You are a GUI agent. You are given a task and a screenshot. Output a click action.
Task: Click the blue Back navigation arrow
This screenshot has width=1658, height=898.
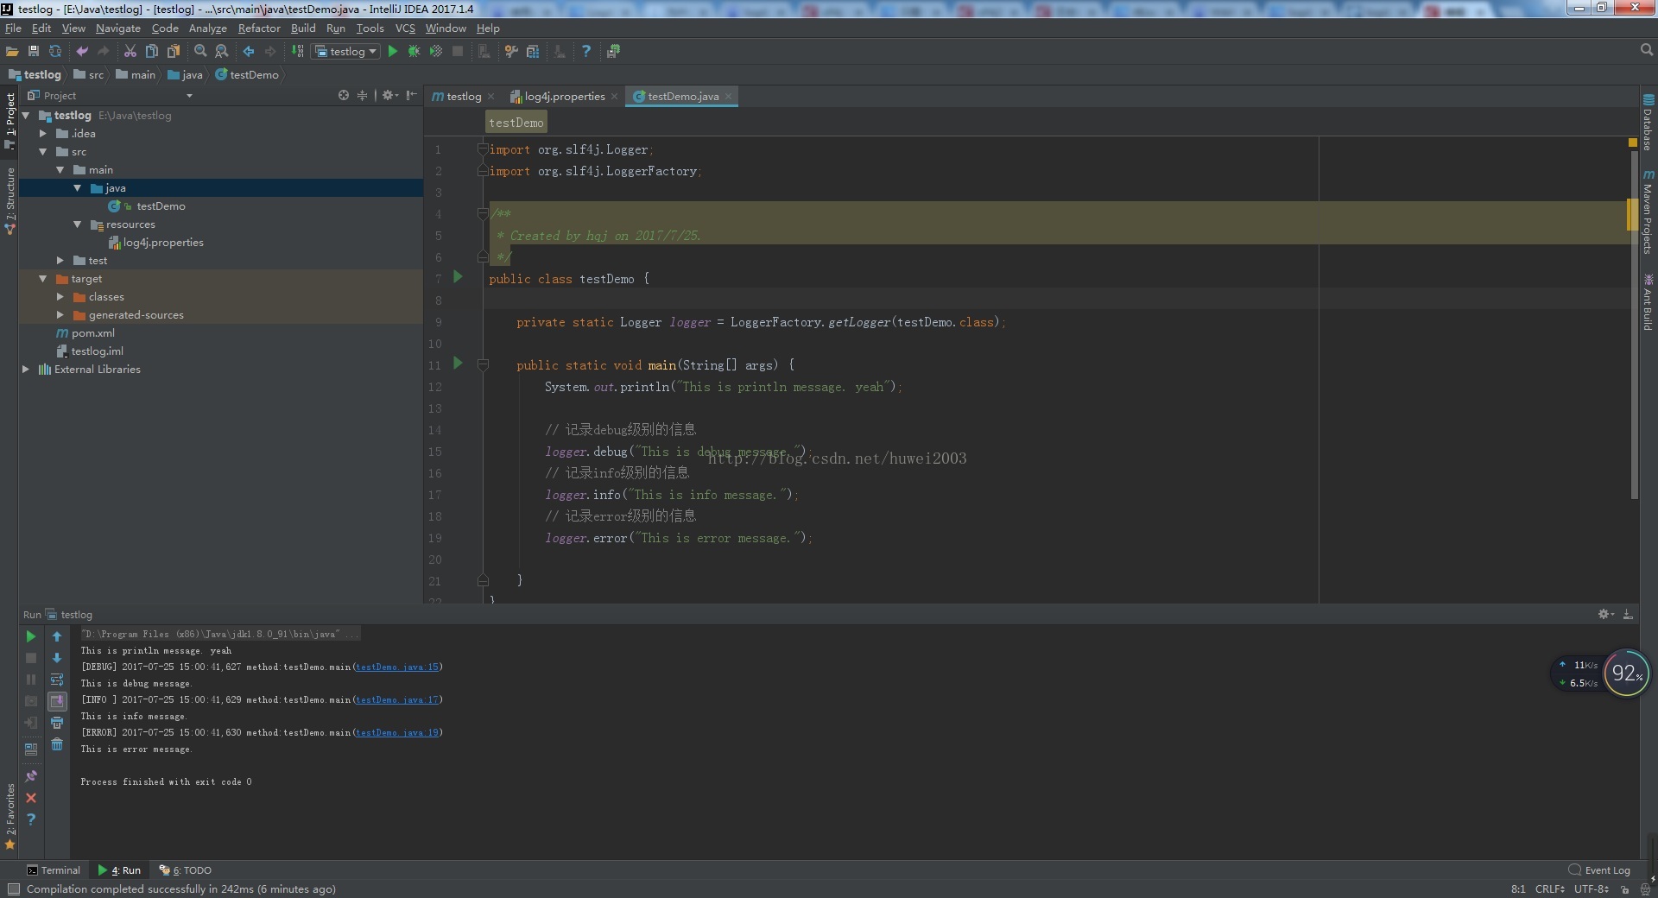pyautogui.click(x=249, y=52)
